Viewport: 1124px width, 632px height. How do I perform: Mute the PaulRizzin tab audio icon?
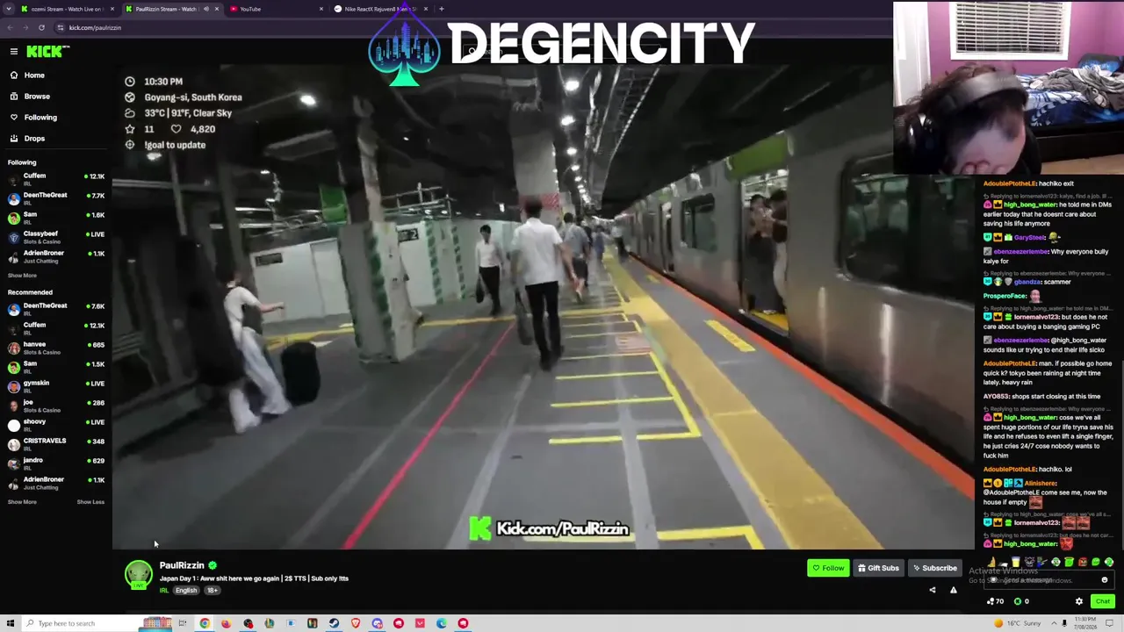(206, 9)
